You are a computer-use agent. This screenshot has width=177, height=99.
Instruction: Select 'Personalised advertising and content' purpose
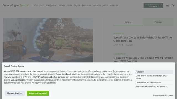coord(154,87)
